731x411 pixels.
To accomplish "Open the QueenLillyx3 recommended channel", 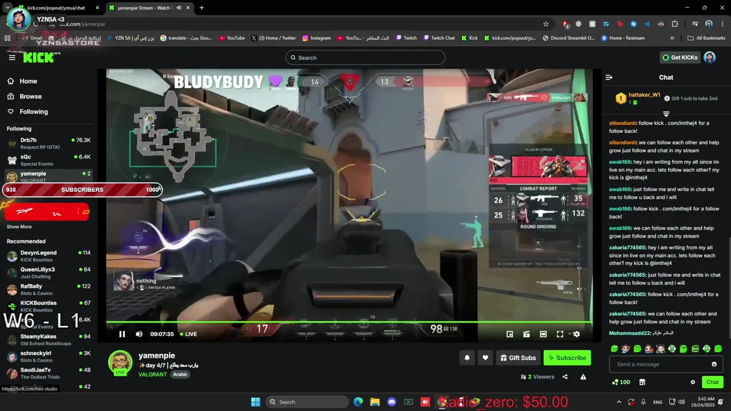I will point(49,272).
